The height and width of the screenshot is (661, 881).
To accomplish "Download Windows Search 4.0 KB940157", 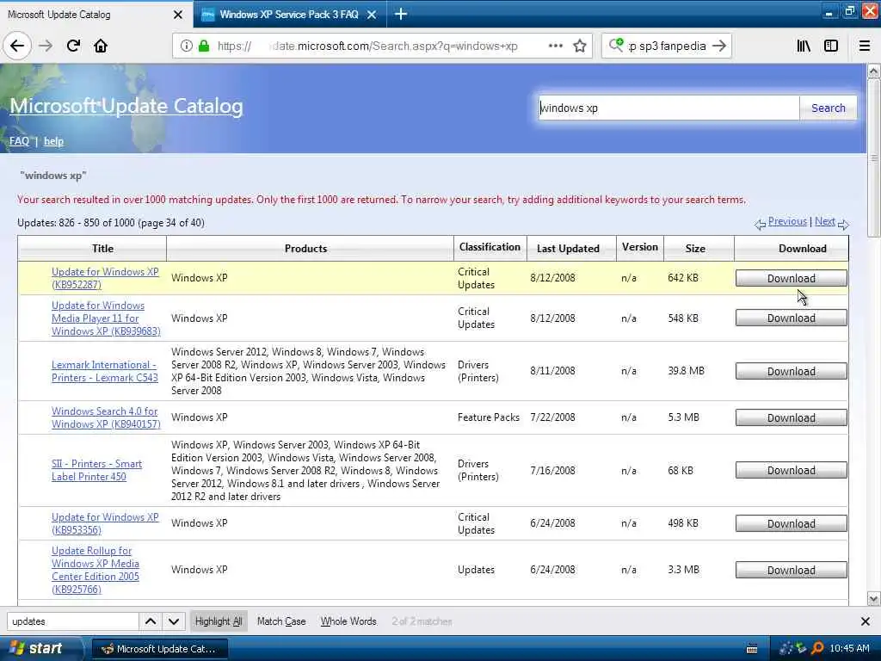I will coord(792,417).
